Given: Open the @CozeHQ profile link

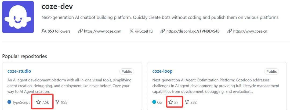Looking at the screenshot, I should click(x=144, y=31).
